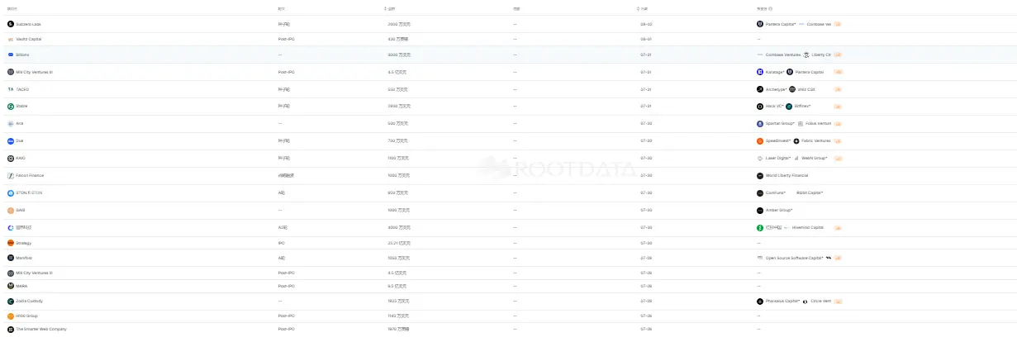Click the Falcon Finance logo icon
Screen dimensions: 1017x342
point(11,175)
